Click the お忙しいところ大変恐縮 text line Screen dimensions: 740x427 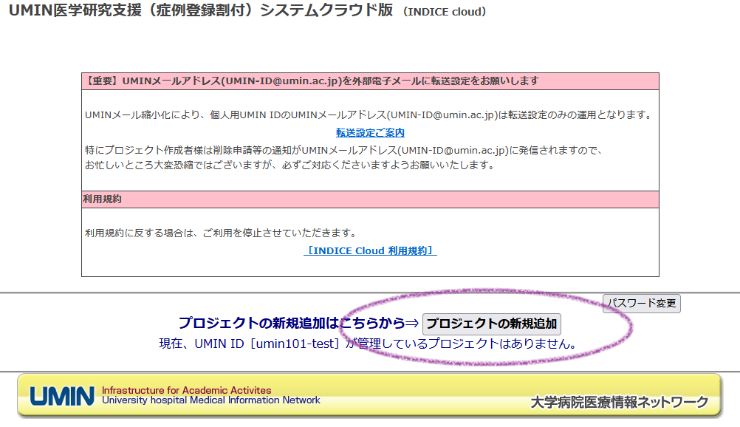tap(289, 165)
